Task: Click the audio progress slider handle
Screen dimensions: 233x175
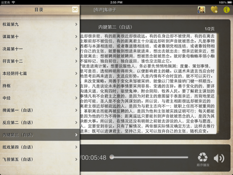Action: (112, 157)
